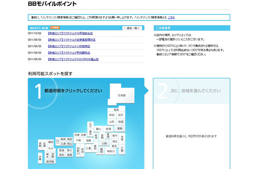Choose 和歌山 prefecture tile

click(x=78, y=150)
